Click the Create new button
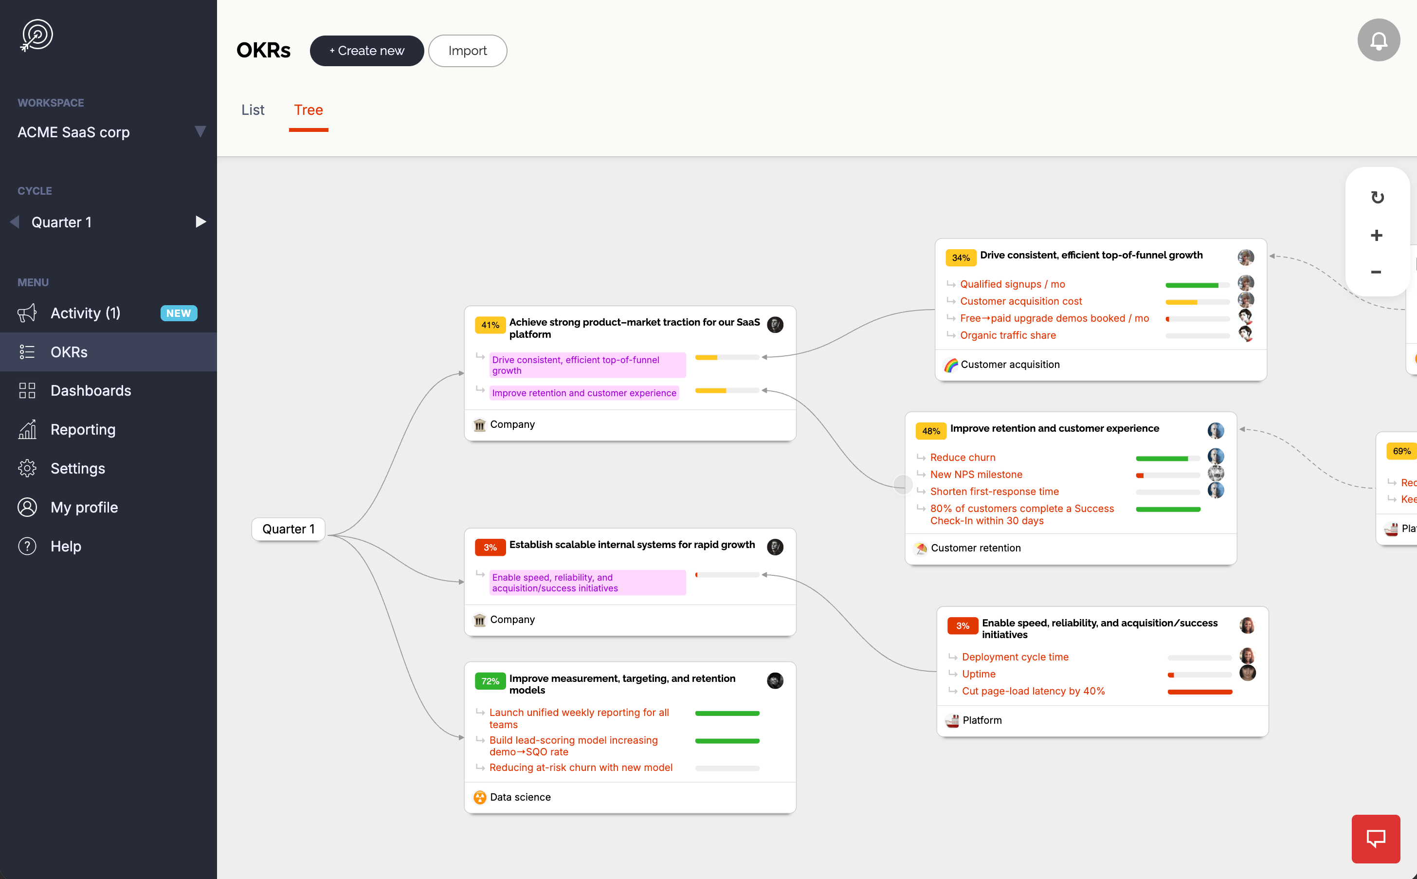This screenshot has height=879, width=1417. tap(367, 51)
